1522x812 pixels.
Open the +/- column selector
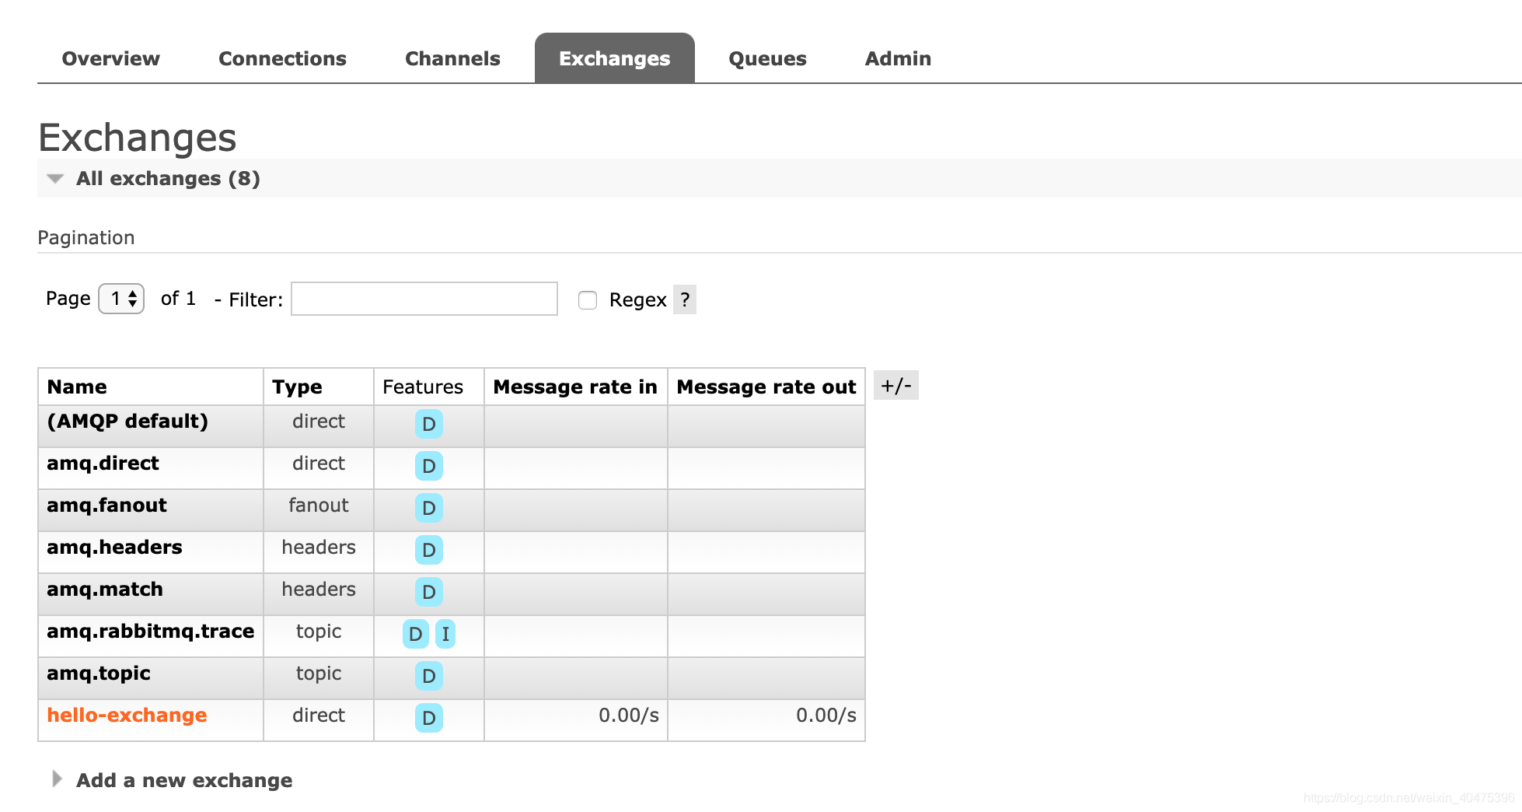(896, 384)
